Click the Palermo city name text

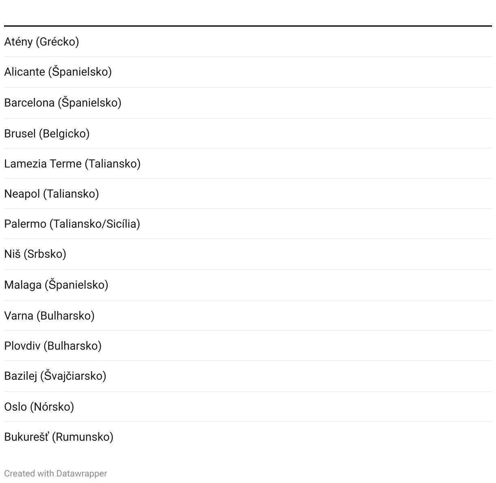tap(25, 224)
